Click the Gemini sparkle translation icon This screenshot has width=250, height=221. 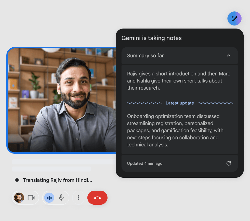17,180
